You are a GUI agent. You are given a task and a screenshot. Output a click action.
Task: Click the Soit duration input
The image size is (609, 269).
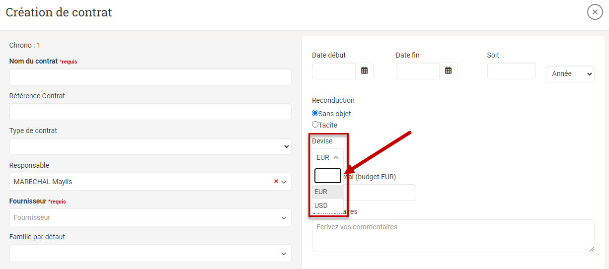click(x=511, y=71)
